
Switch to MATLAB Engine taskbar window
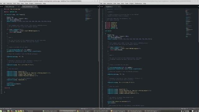(152, 111)
